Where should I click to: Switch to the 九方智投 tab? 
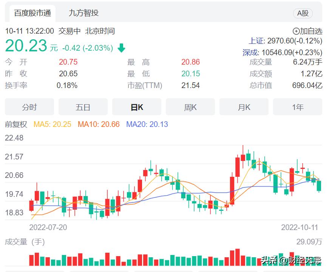coord(83,13)
